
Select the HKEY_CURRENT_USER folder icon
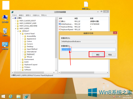point(18,23)
